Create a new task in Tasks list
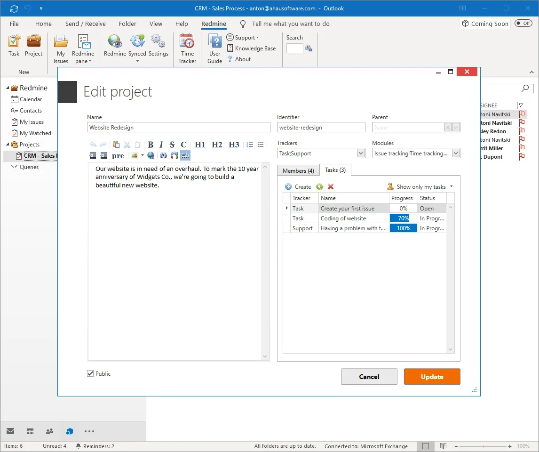This screenshot has height=452, width=539. click(298, 187)
